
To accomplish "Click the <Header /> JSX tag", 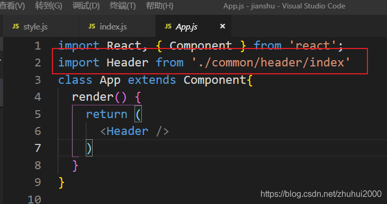I will tap(134, 131).
